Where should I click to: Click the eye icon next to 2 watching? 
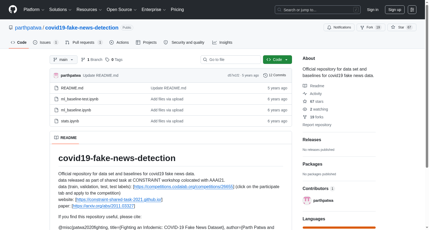point(305,109)
